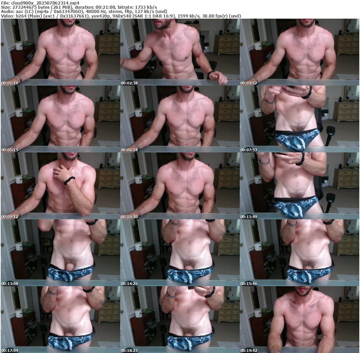Click the frame labeled 00:19:42
This screenshot has height=353, width=360.
(x=300, y=320)
